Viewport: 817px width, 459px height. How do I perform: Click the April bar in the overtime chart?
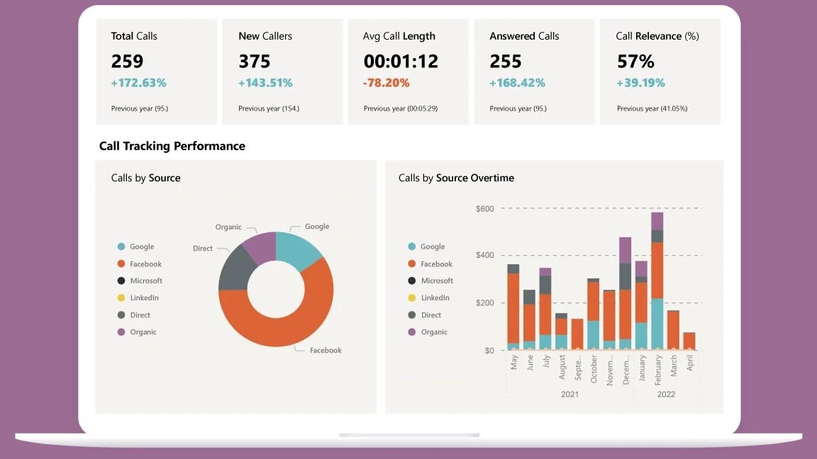point(689,341)
